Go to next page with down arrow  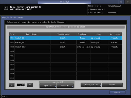click(x=30, y=85)
